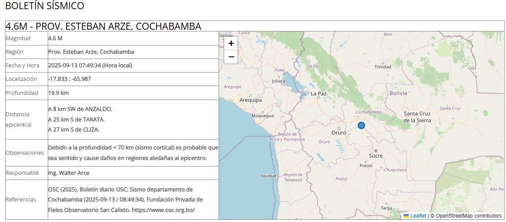Click the La Paz city marker
Screen dimensions: 506x222
pos(318,97)
